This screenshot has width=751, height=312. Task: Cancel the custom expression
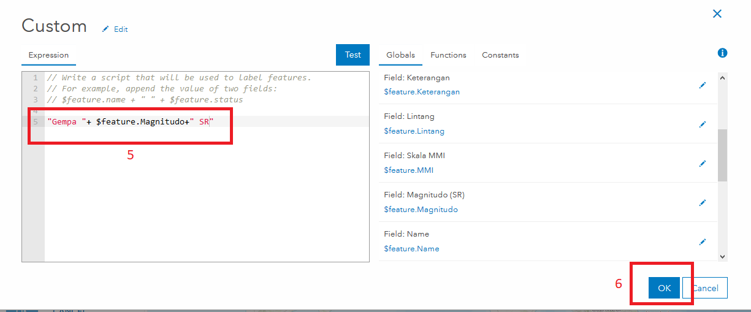tap(705, 288)
